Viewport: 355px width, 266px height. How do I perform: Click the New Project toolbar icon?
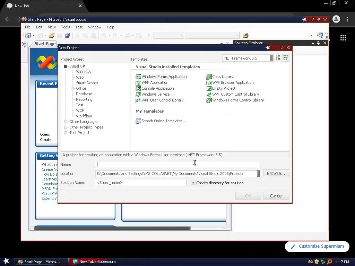coord(28,35)
